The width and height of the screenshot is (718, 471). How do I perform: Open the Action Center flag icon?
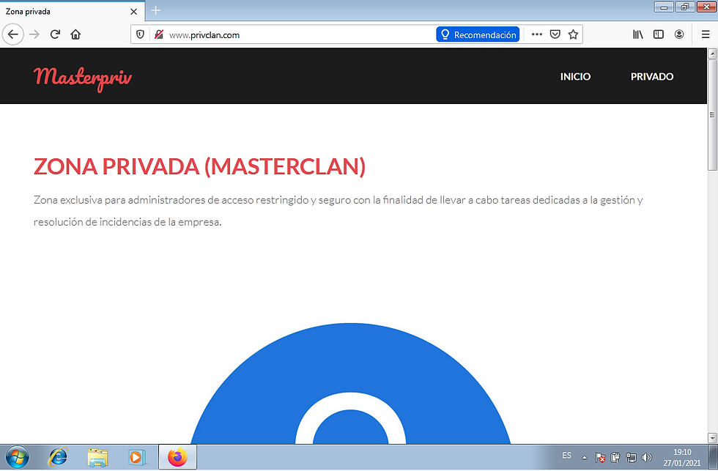[x=600, y=457]
